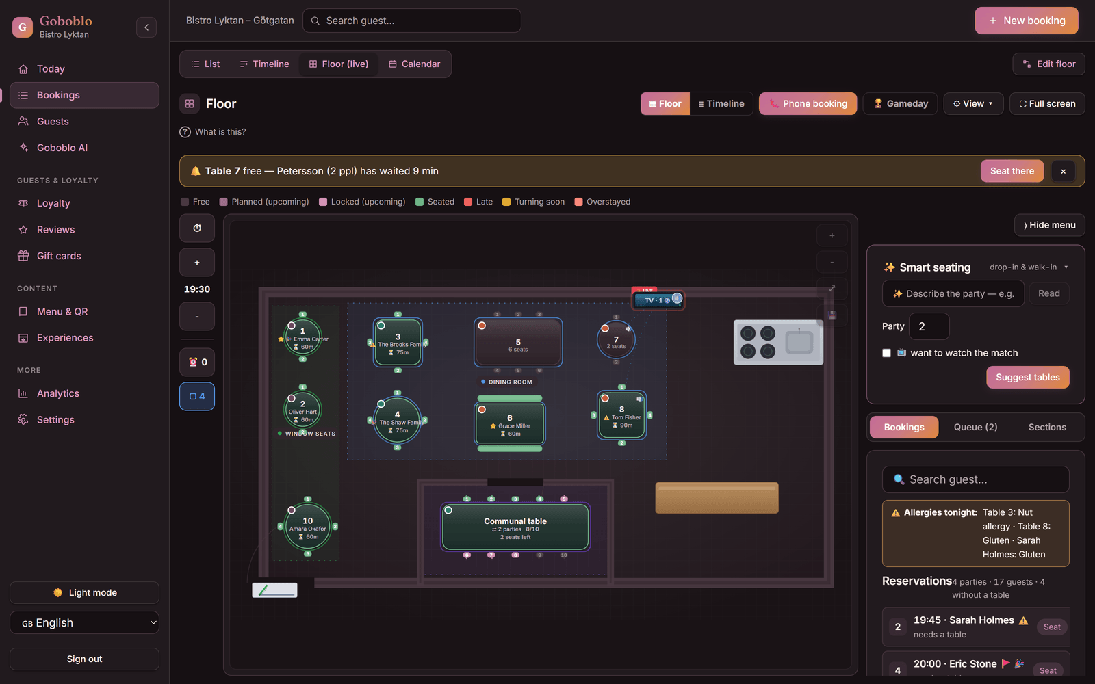Select empty table 5 with 6 seats
1095x684 pixels.
518,343
